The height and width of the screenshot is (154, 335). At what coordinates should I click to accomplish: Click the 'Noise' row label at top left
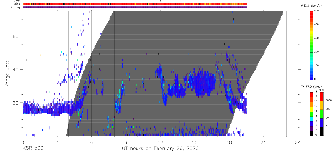[16, 4]
